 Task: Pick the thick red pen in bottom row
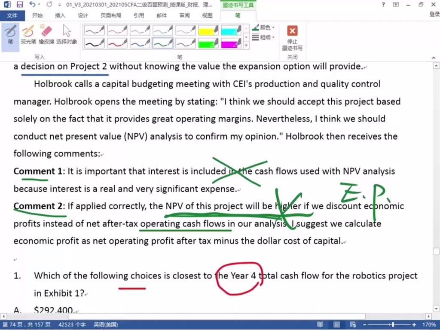117,43
